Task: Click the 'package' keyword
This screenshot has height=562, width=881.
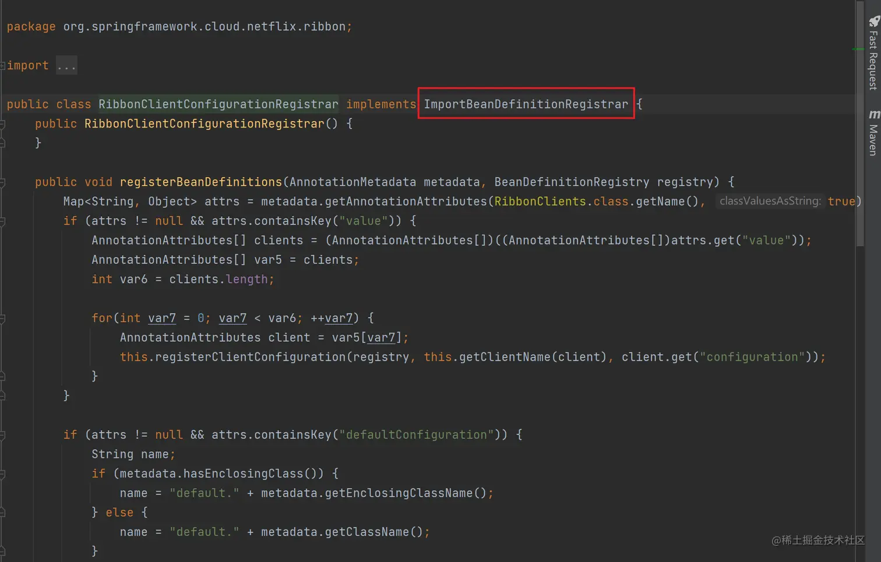Action: tap(31, 26)
